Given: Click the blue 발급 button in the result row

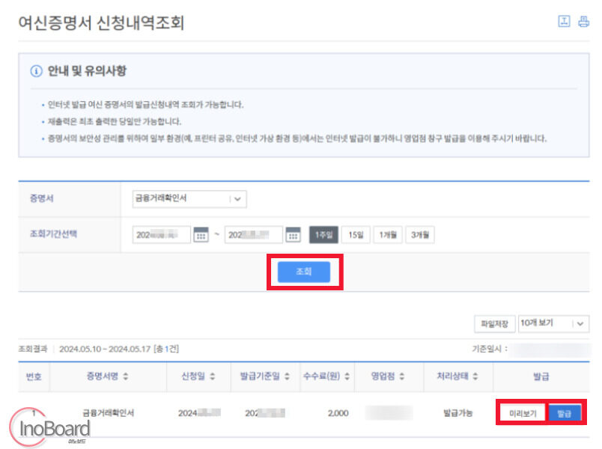Looking at the screenshot, I should pos(565,413).
